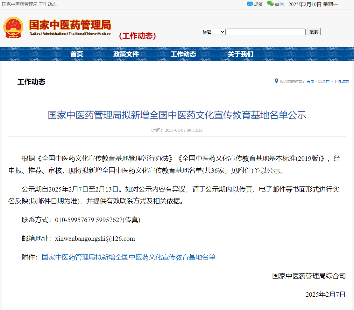Open the attachment 国家中医药管理局拟新增全国中医药文化宣传教育基地名单
Screen dimensions: 354x310
[129, 257]
